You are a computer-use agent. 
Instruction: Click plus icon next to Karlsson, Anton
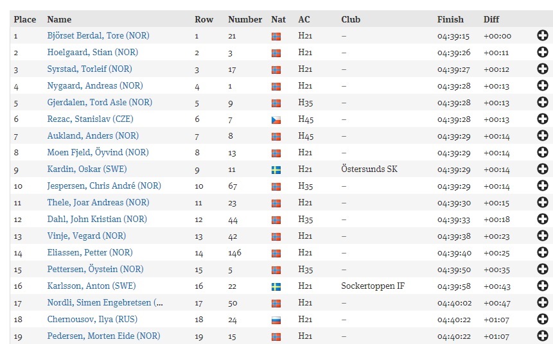tap(543, 286)
